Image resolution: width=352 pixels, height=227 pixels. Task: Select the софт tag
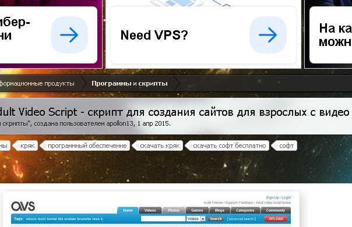284,146
